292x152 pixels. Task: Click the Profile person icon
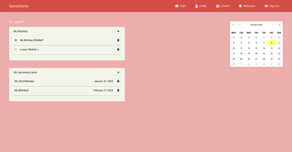pyautogui.click(x=196, y=6)
